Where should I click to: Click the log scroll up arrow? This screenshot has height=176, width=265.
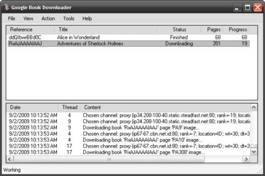[x=254, y=107]
